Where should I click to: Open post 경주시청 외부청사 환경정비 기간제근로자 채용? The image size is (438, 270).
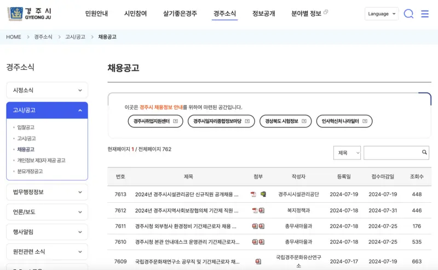pos(186,226)
